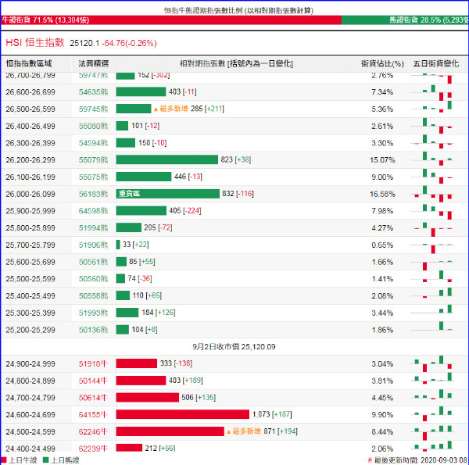Open the 51906熊 certificate link

coord(93,245)
